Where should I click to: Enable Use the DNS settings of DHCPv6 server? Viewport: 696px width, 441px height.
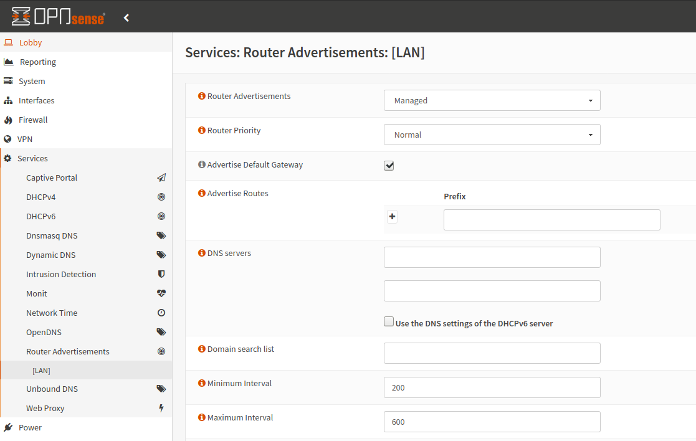tap(389, 322)
